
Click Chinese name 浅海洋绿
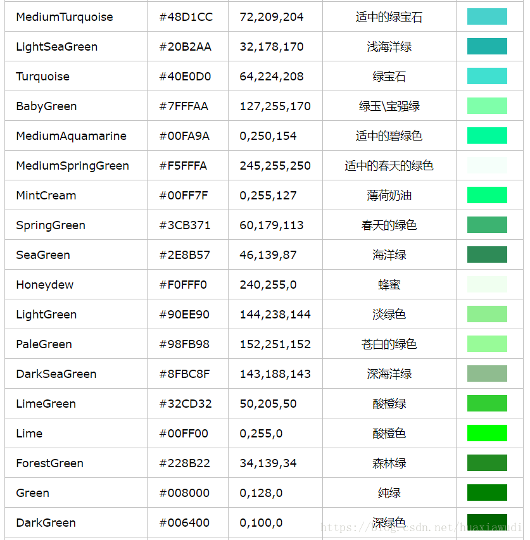click(389, 46)
